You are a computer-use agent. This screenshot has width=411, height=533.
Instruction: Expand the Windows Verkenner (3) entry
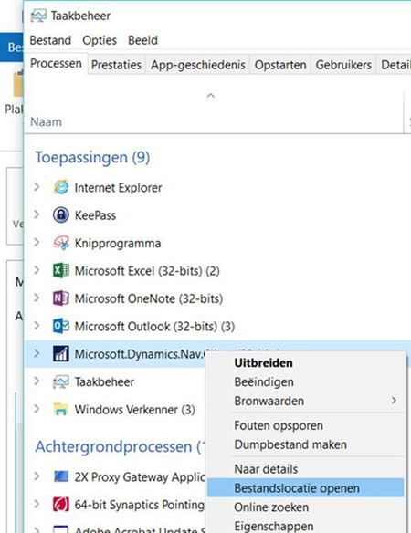[37, 409]
